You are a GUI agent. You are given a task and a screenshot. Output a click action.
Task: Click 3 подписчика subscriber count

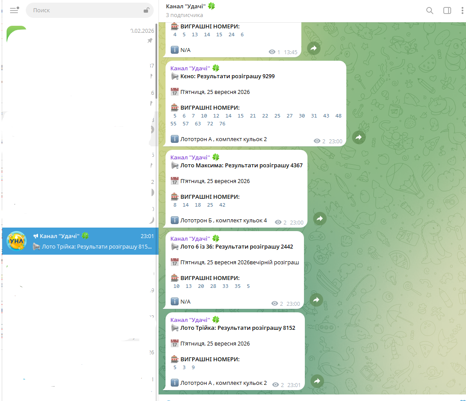click(184, 15)
